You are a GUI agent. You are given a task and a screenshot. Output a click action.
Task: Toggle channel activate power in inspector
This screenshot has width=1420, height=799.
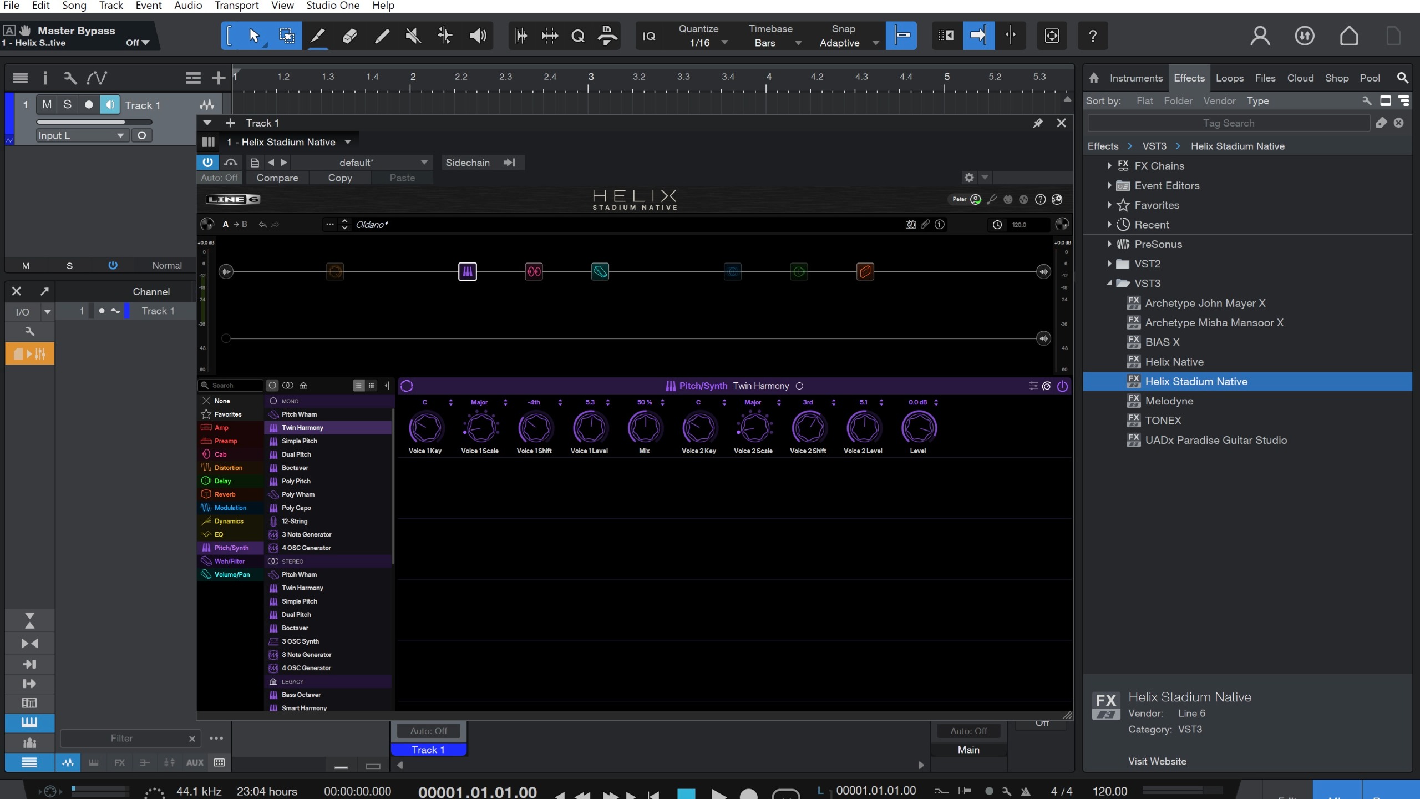[113, 265]
